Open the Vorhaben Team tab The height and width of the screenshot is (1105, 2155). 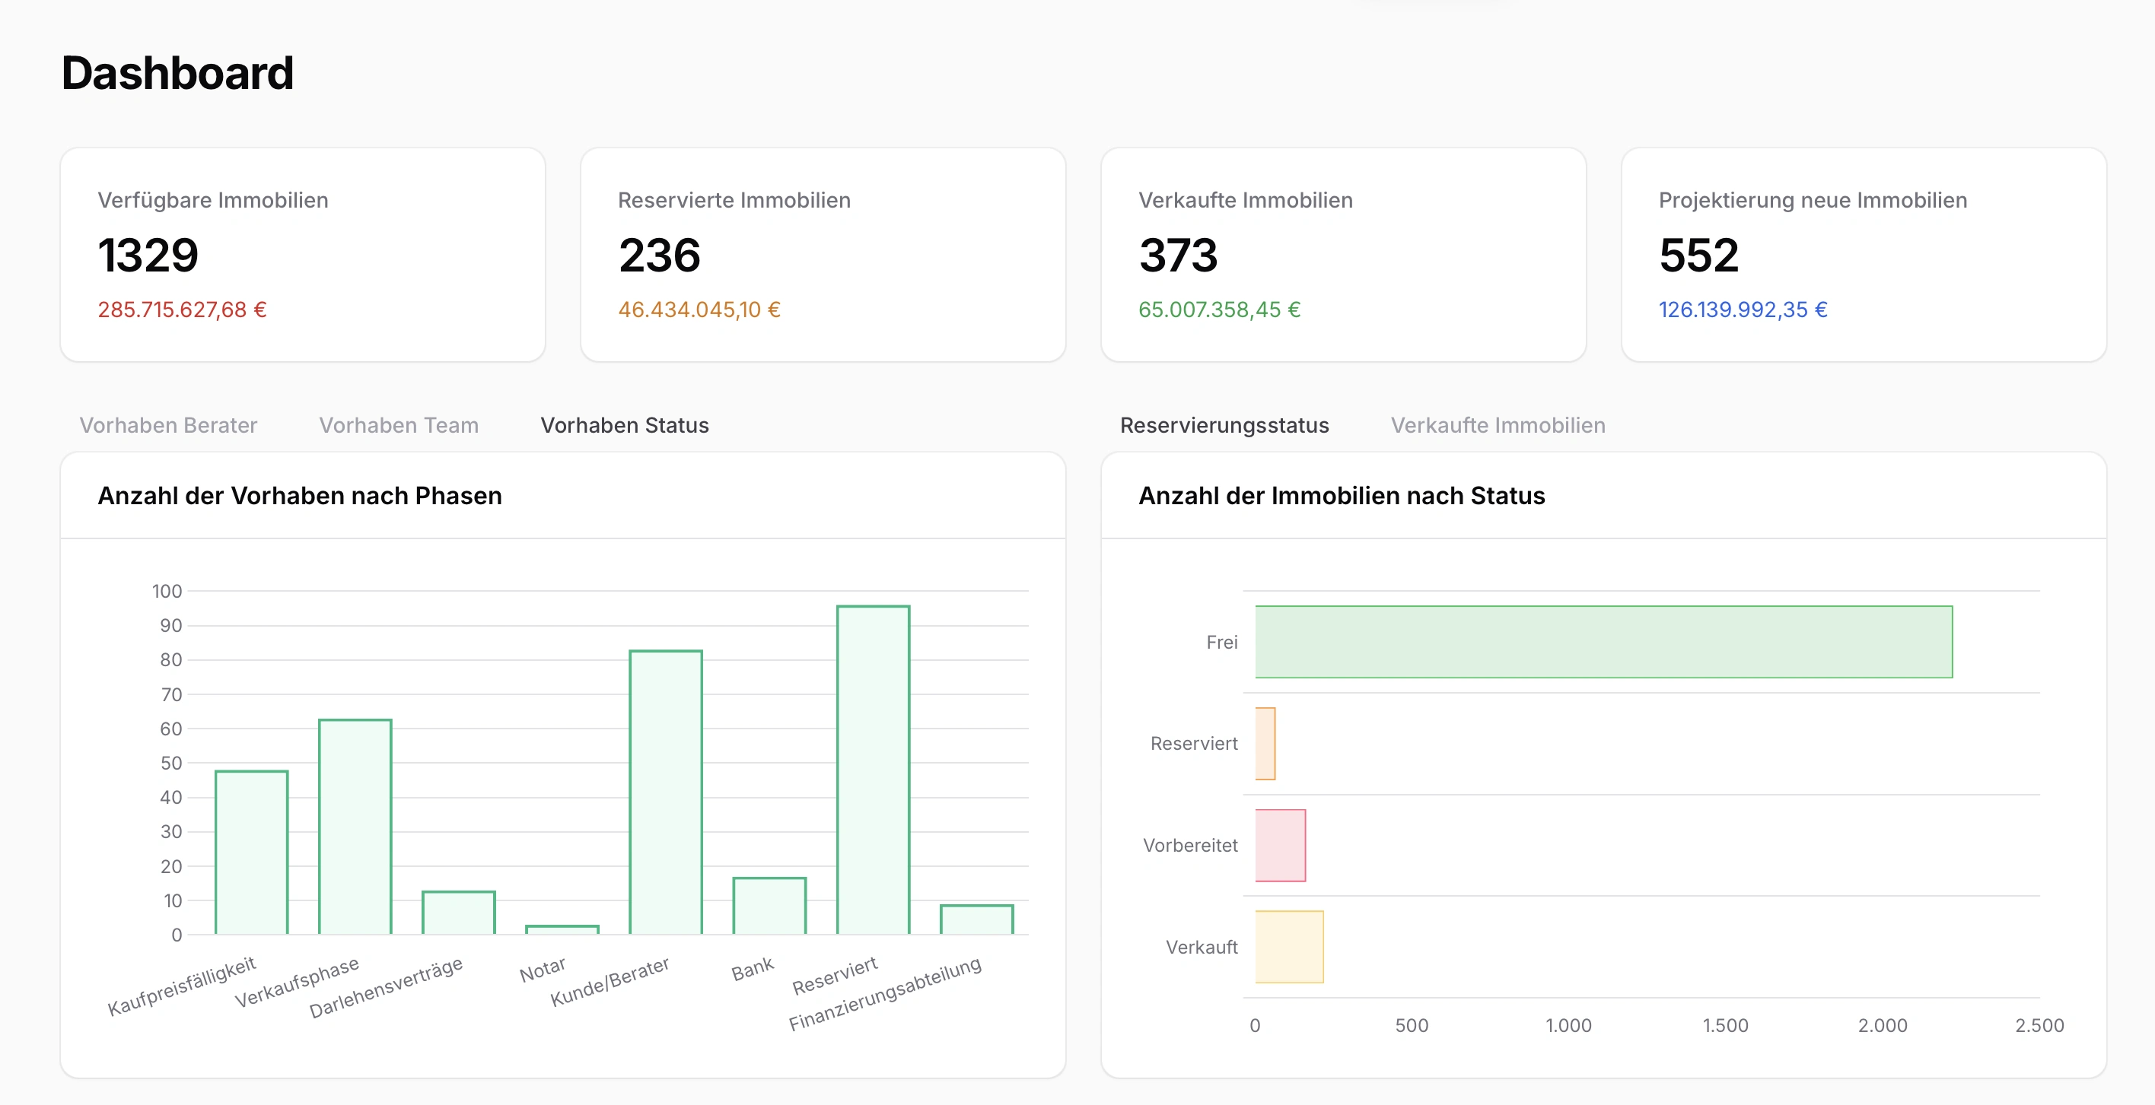click(x=397, y=425)
